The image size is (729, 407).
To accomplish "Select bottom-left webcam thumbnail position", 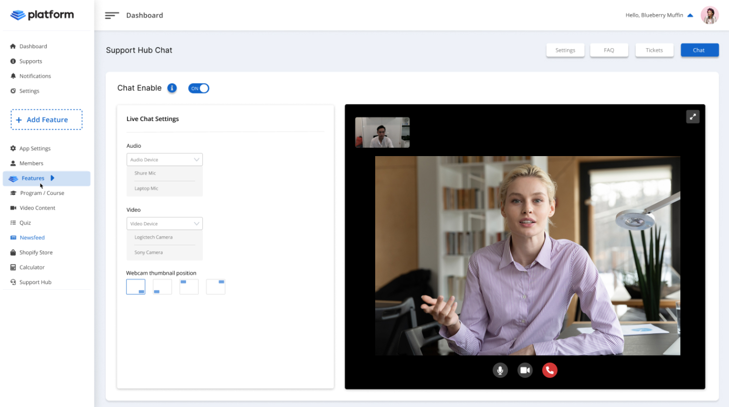I will [162, 286].
